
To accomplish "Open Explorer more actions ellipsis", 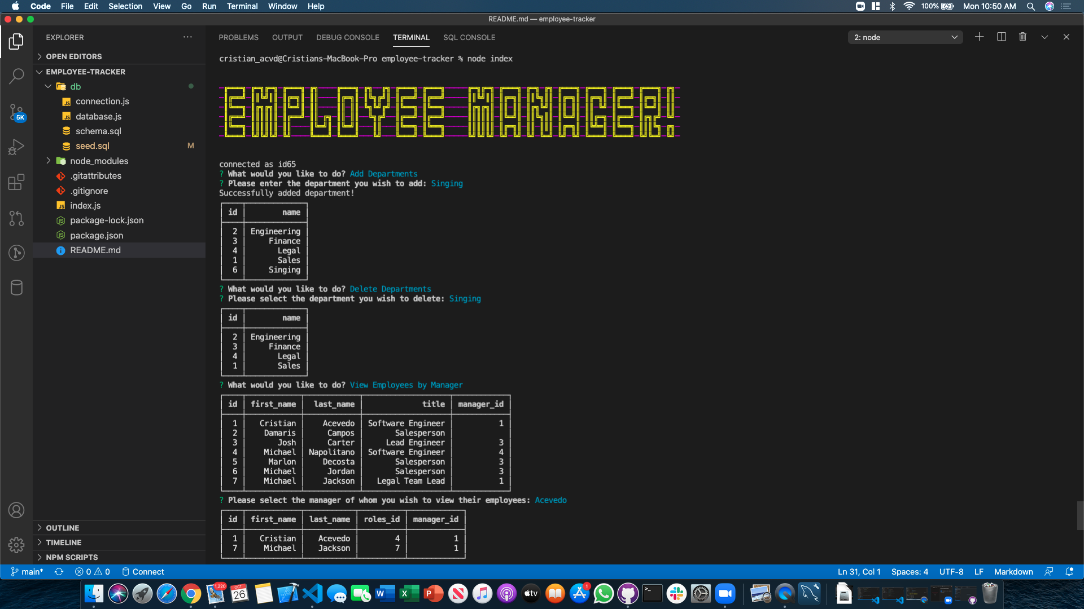I will click(187, 37).
